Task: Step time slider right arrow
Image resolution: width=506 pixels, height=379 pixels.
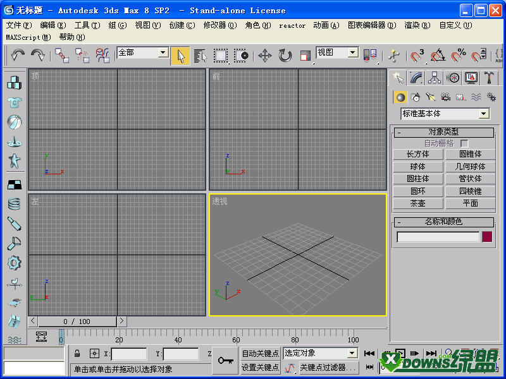Action: 121,321
